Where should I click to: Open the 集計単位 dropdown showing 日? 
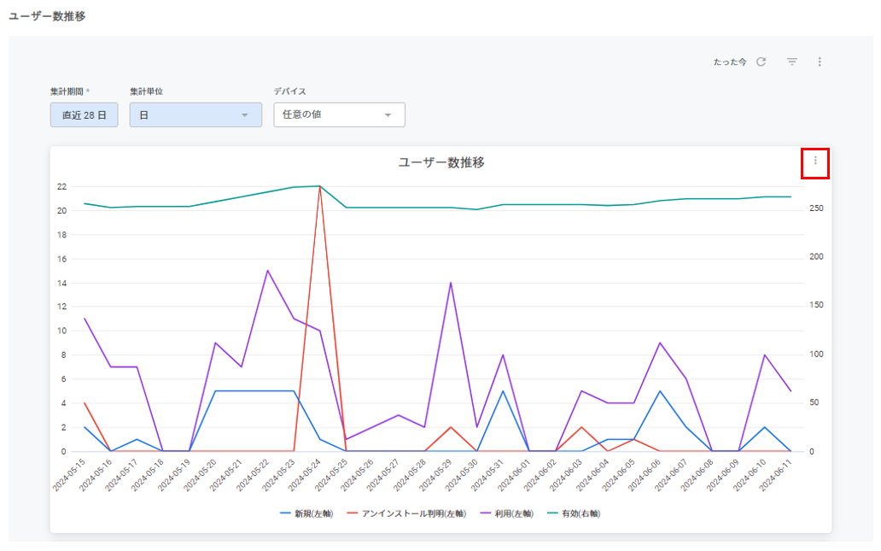coord(195,114)
